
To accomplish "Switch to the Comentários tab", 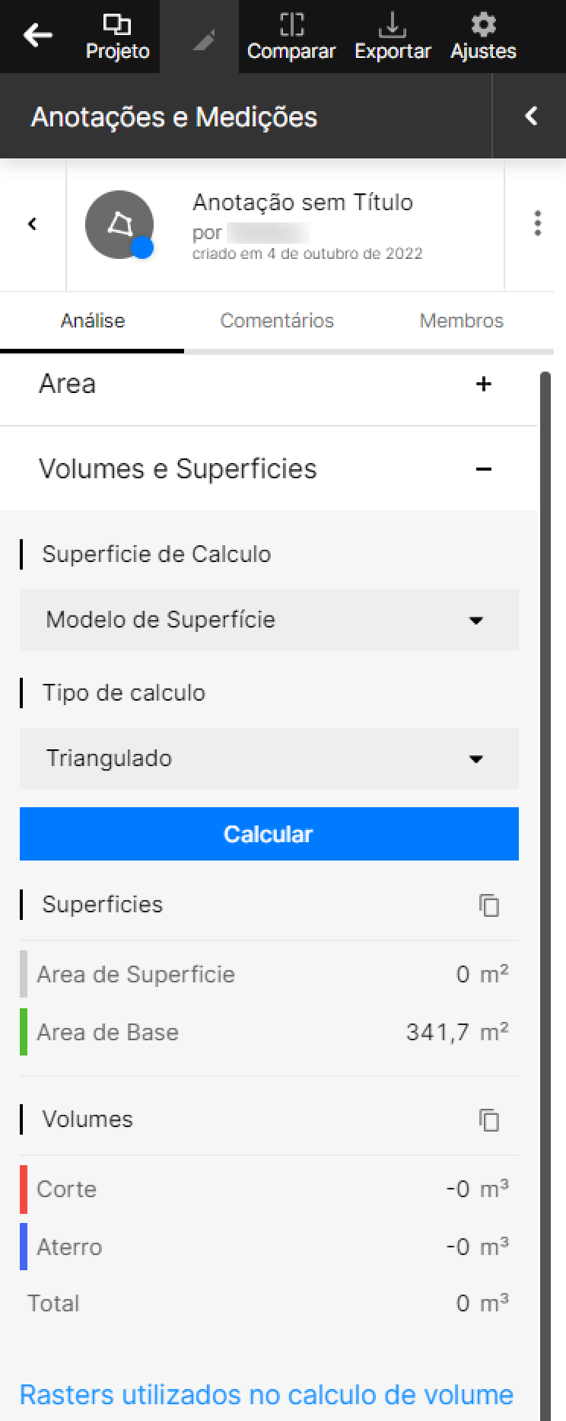I will (277, 321).
